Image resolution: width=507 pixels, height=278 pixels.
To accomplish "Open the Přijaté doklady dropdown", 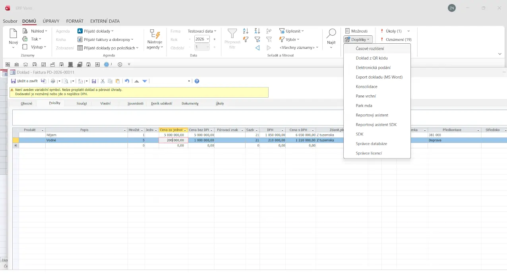I will (x=95, y=31).
